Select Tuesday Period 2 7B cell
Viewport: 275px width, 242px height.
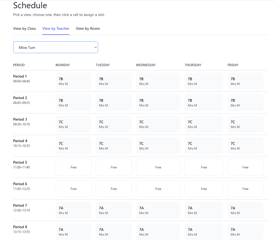coord(114,103)
